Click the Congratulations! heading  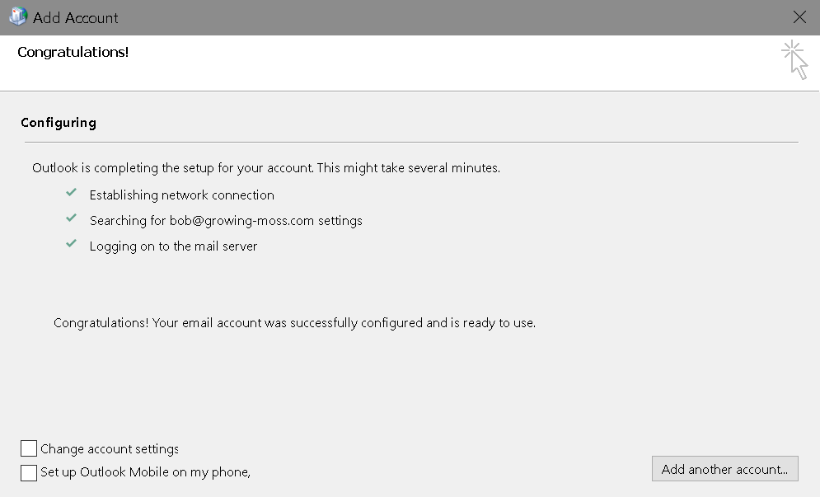pos(73,52)
